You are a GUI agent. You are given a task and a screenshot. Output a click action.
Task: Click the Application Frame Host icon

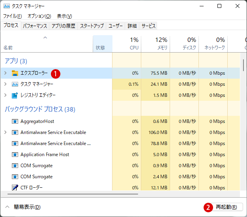point(15,155)
